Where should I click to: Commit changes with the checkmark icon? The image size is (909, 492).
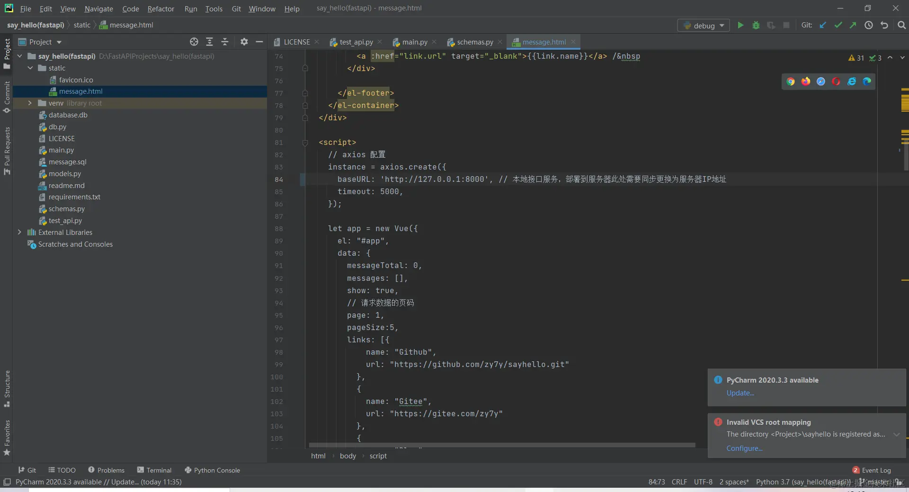pyautogui.click(x=838, y=25)
